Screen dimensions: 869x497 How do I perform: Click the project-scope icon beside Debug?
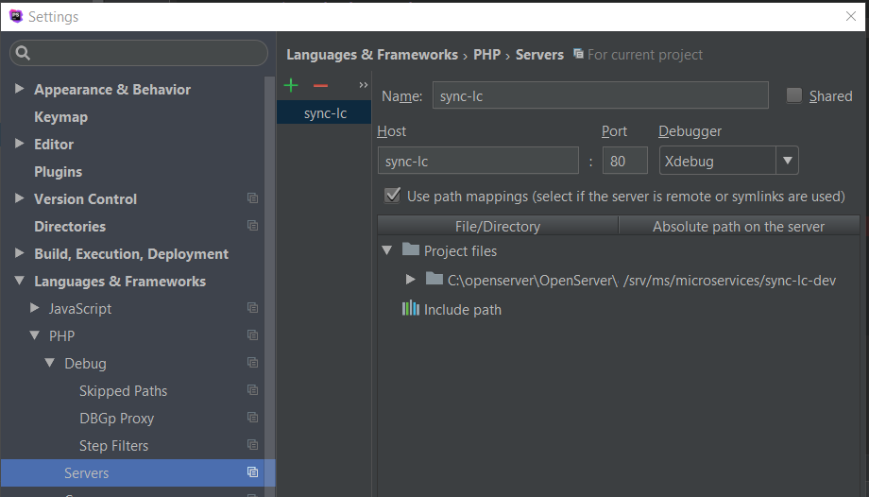252,362
